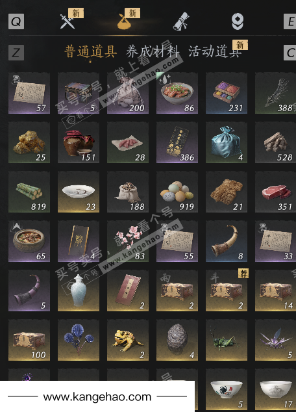Select the blue silk pouch item
This screenshot has width=296, height=412.
coord(227,142)
